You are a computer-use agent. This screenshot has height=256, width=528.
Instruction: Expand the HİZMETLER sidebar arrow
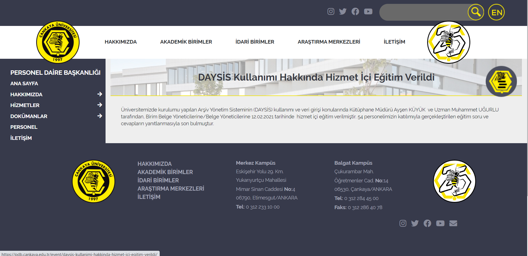[x=100, y=105]
